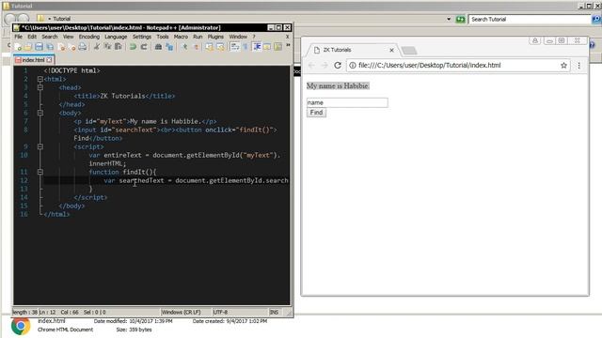
Task: Open Find with the binoculars icon
Action: (158, 47)
